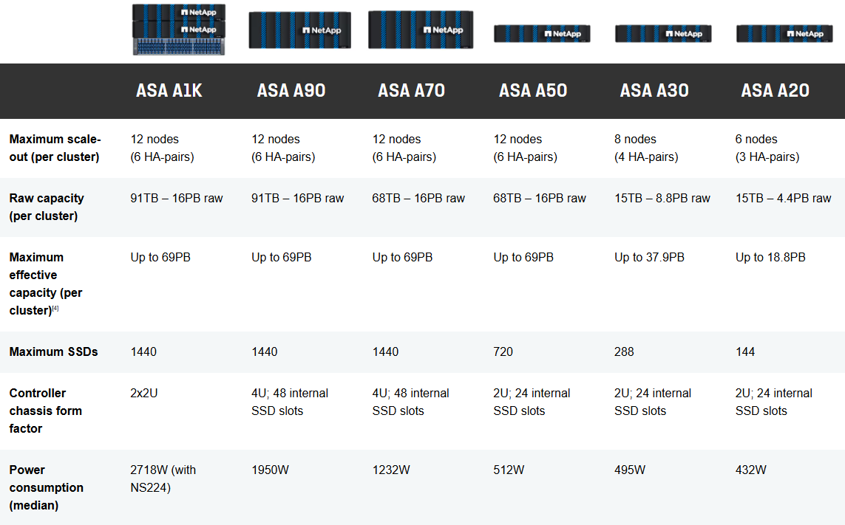This screenshot has width=845, height=525.
Task: Open footnote 4 next to effective capacity
Action: point(55,309)
